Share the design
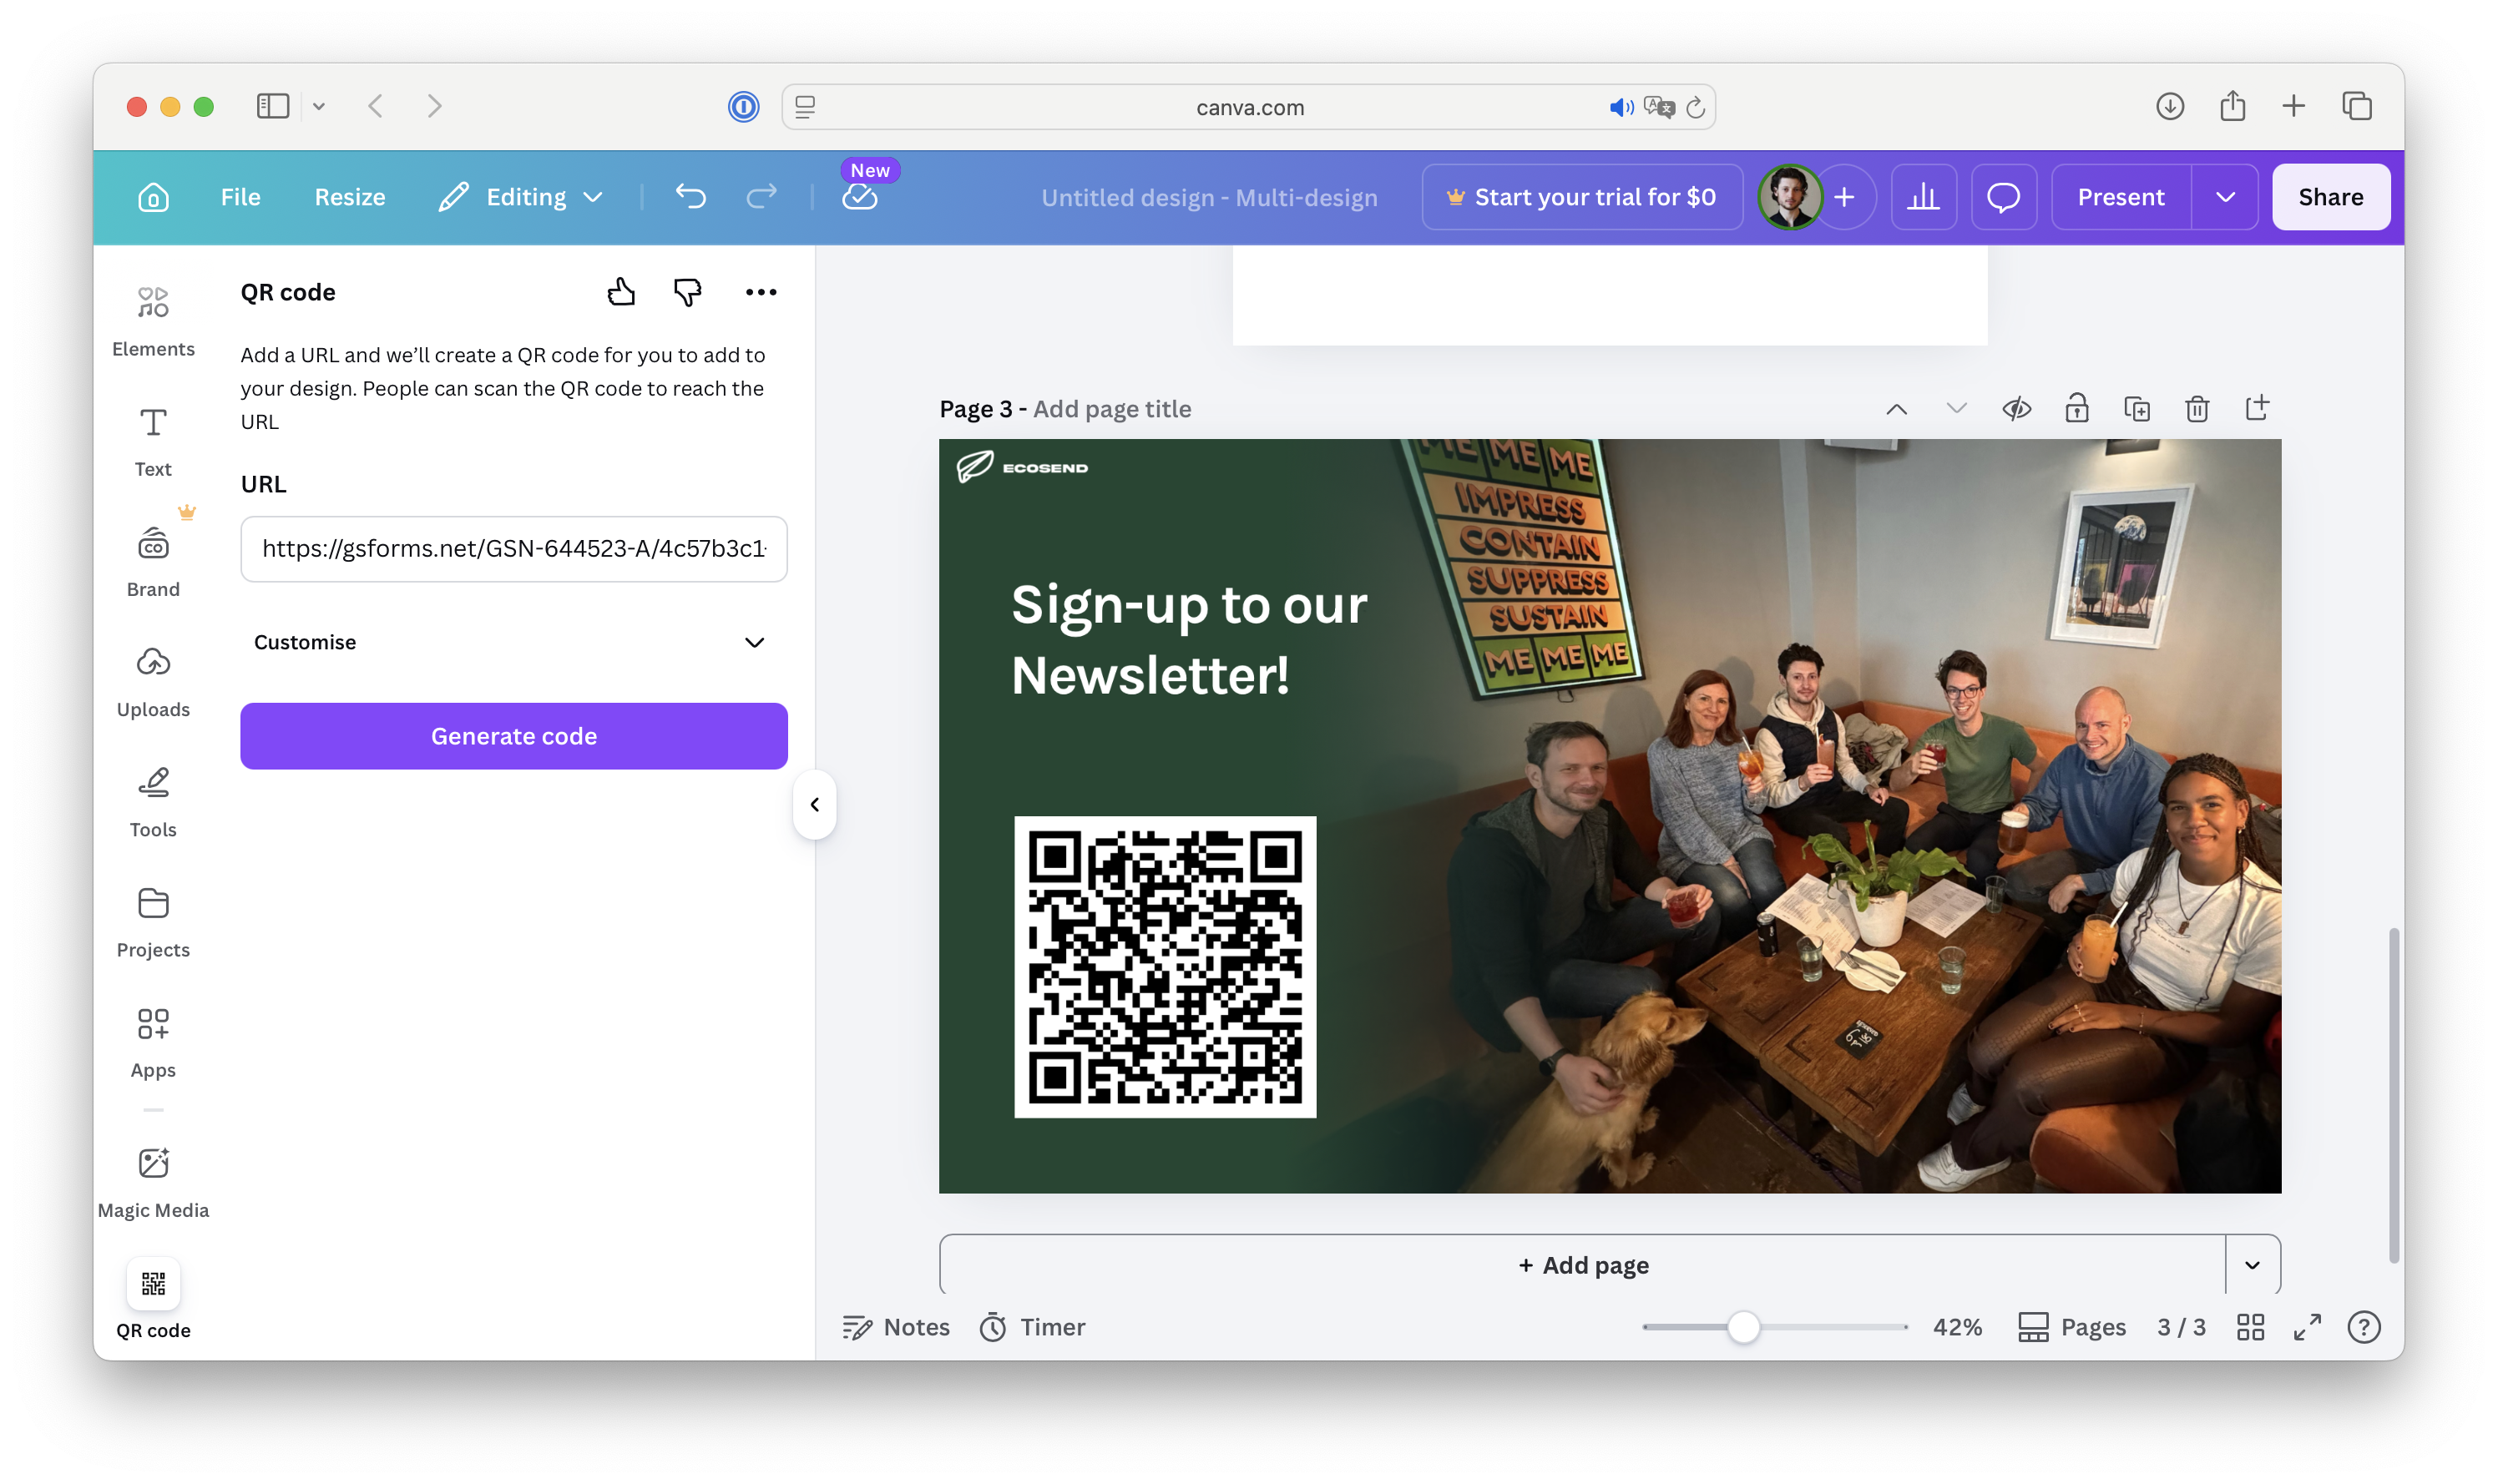This screenshot has height=1484, width=2498. click(x=2330, y=196)
